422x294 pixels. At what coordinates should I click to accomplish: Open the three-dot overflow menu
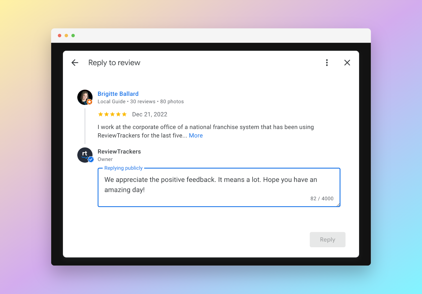pyautogui.click(x=327, y=63)
